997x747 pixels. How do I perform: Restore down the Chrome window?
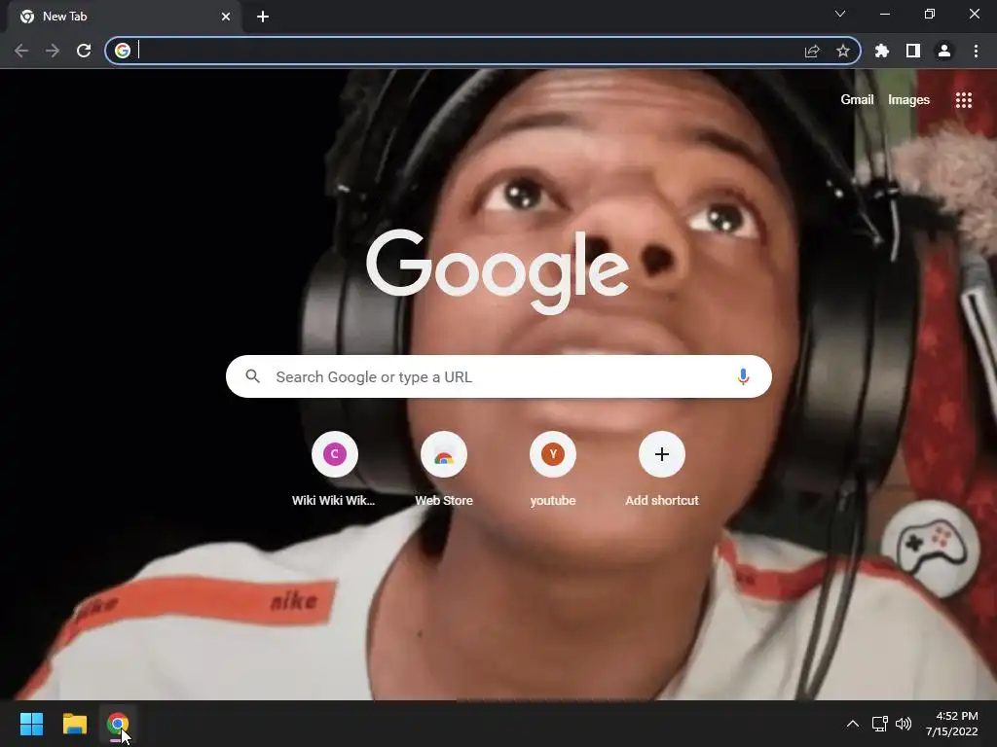pos(930,14)
